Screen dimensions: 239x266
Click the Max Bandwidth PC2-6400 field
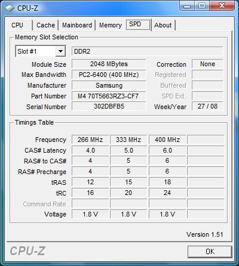click(109, 75)
